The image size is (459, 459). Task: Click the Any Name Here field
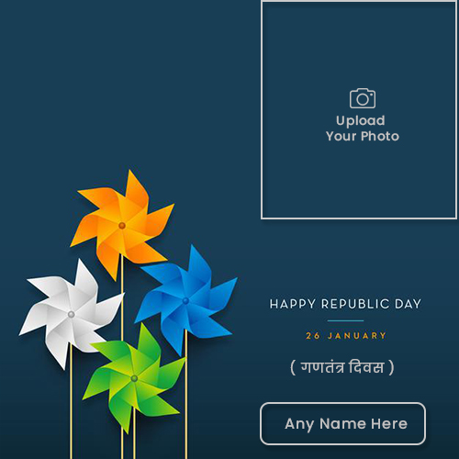342,424
